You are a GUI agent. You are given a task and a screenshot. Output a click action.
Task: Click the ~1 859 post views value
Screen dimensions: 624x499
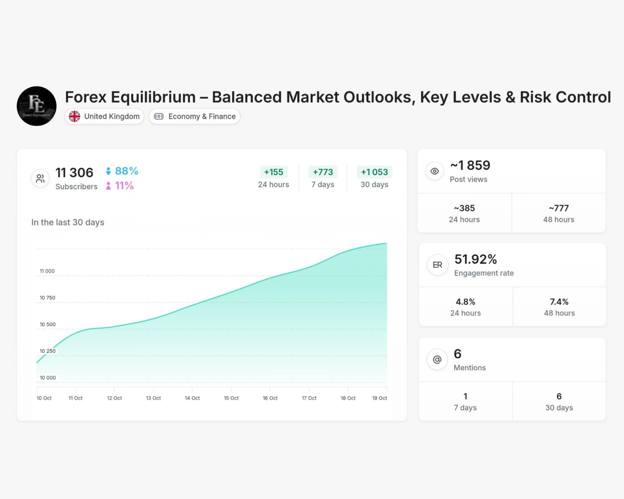pyautogui.click(x=470, y=165)
